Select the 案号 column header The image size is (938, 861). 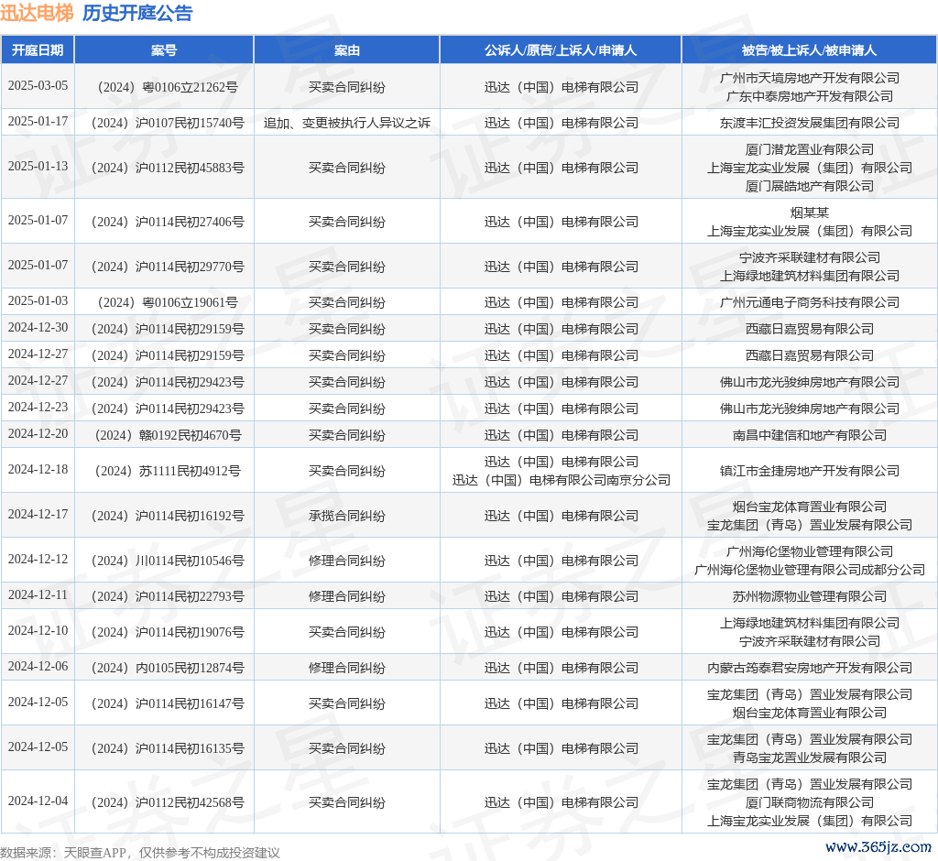point(164,50)
